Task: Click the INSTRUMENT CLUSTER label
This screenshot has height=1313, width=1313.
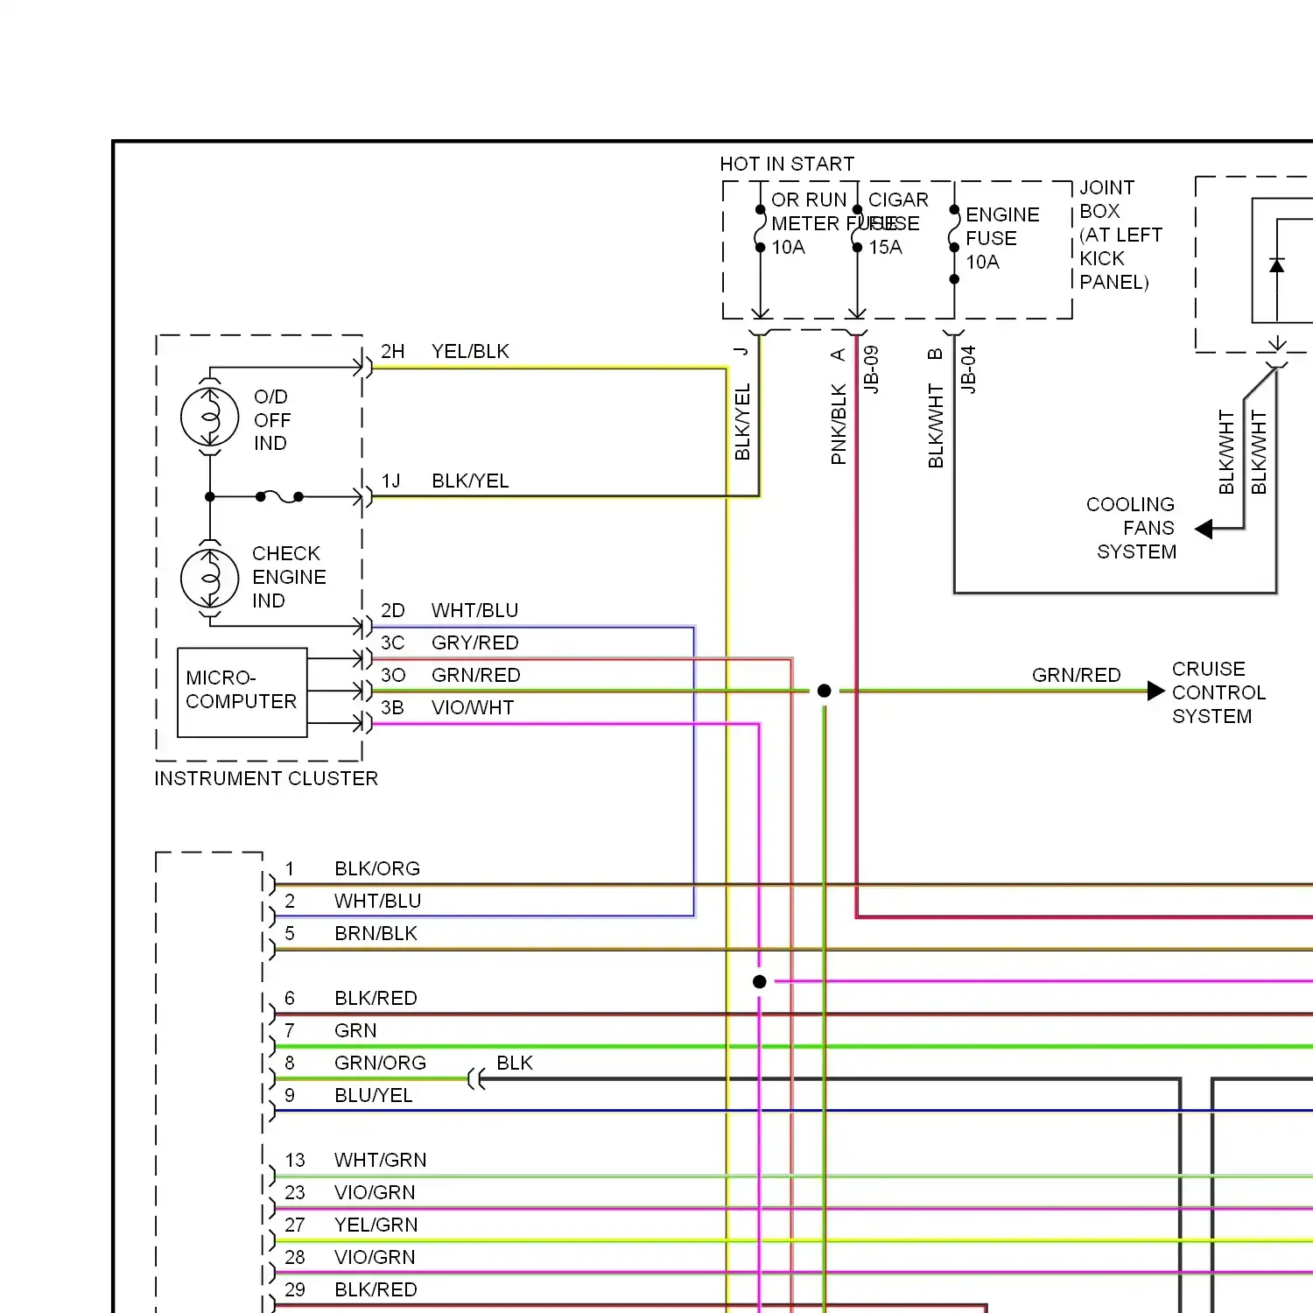Action: pos(266,779)
